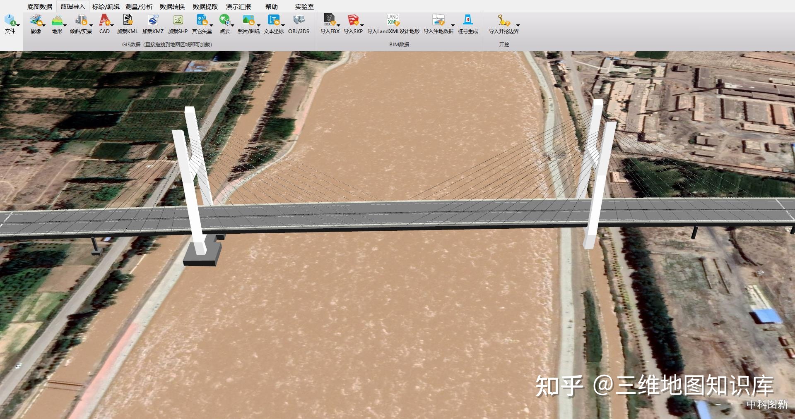Open the 帮助 menu tab
The height and width of the screenshot is (419, 795).
point(272,7)
